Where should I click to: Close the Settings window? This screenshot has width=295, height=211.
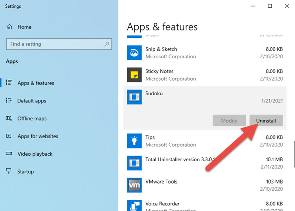tap(287, 6)
